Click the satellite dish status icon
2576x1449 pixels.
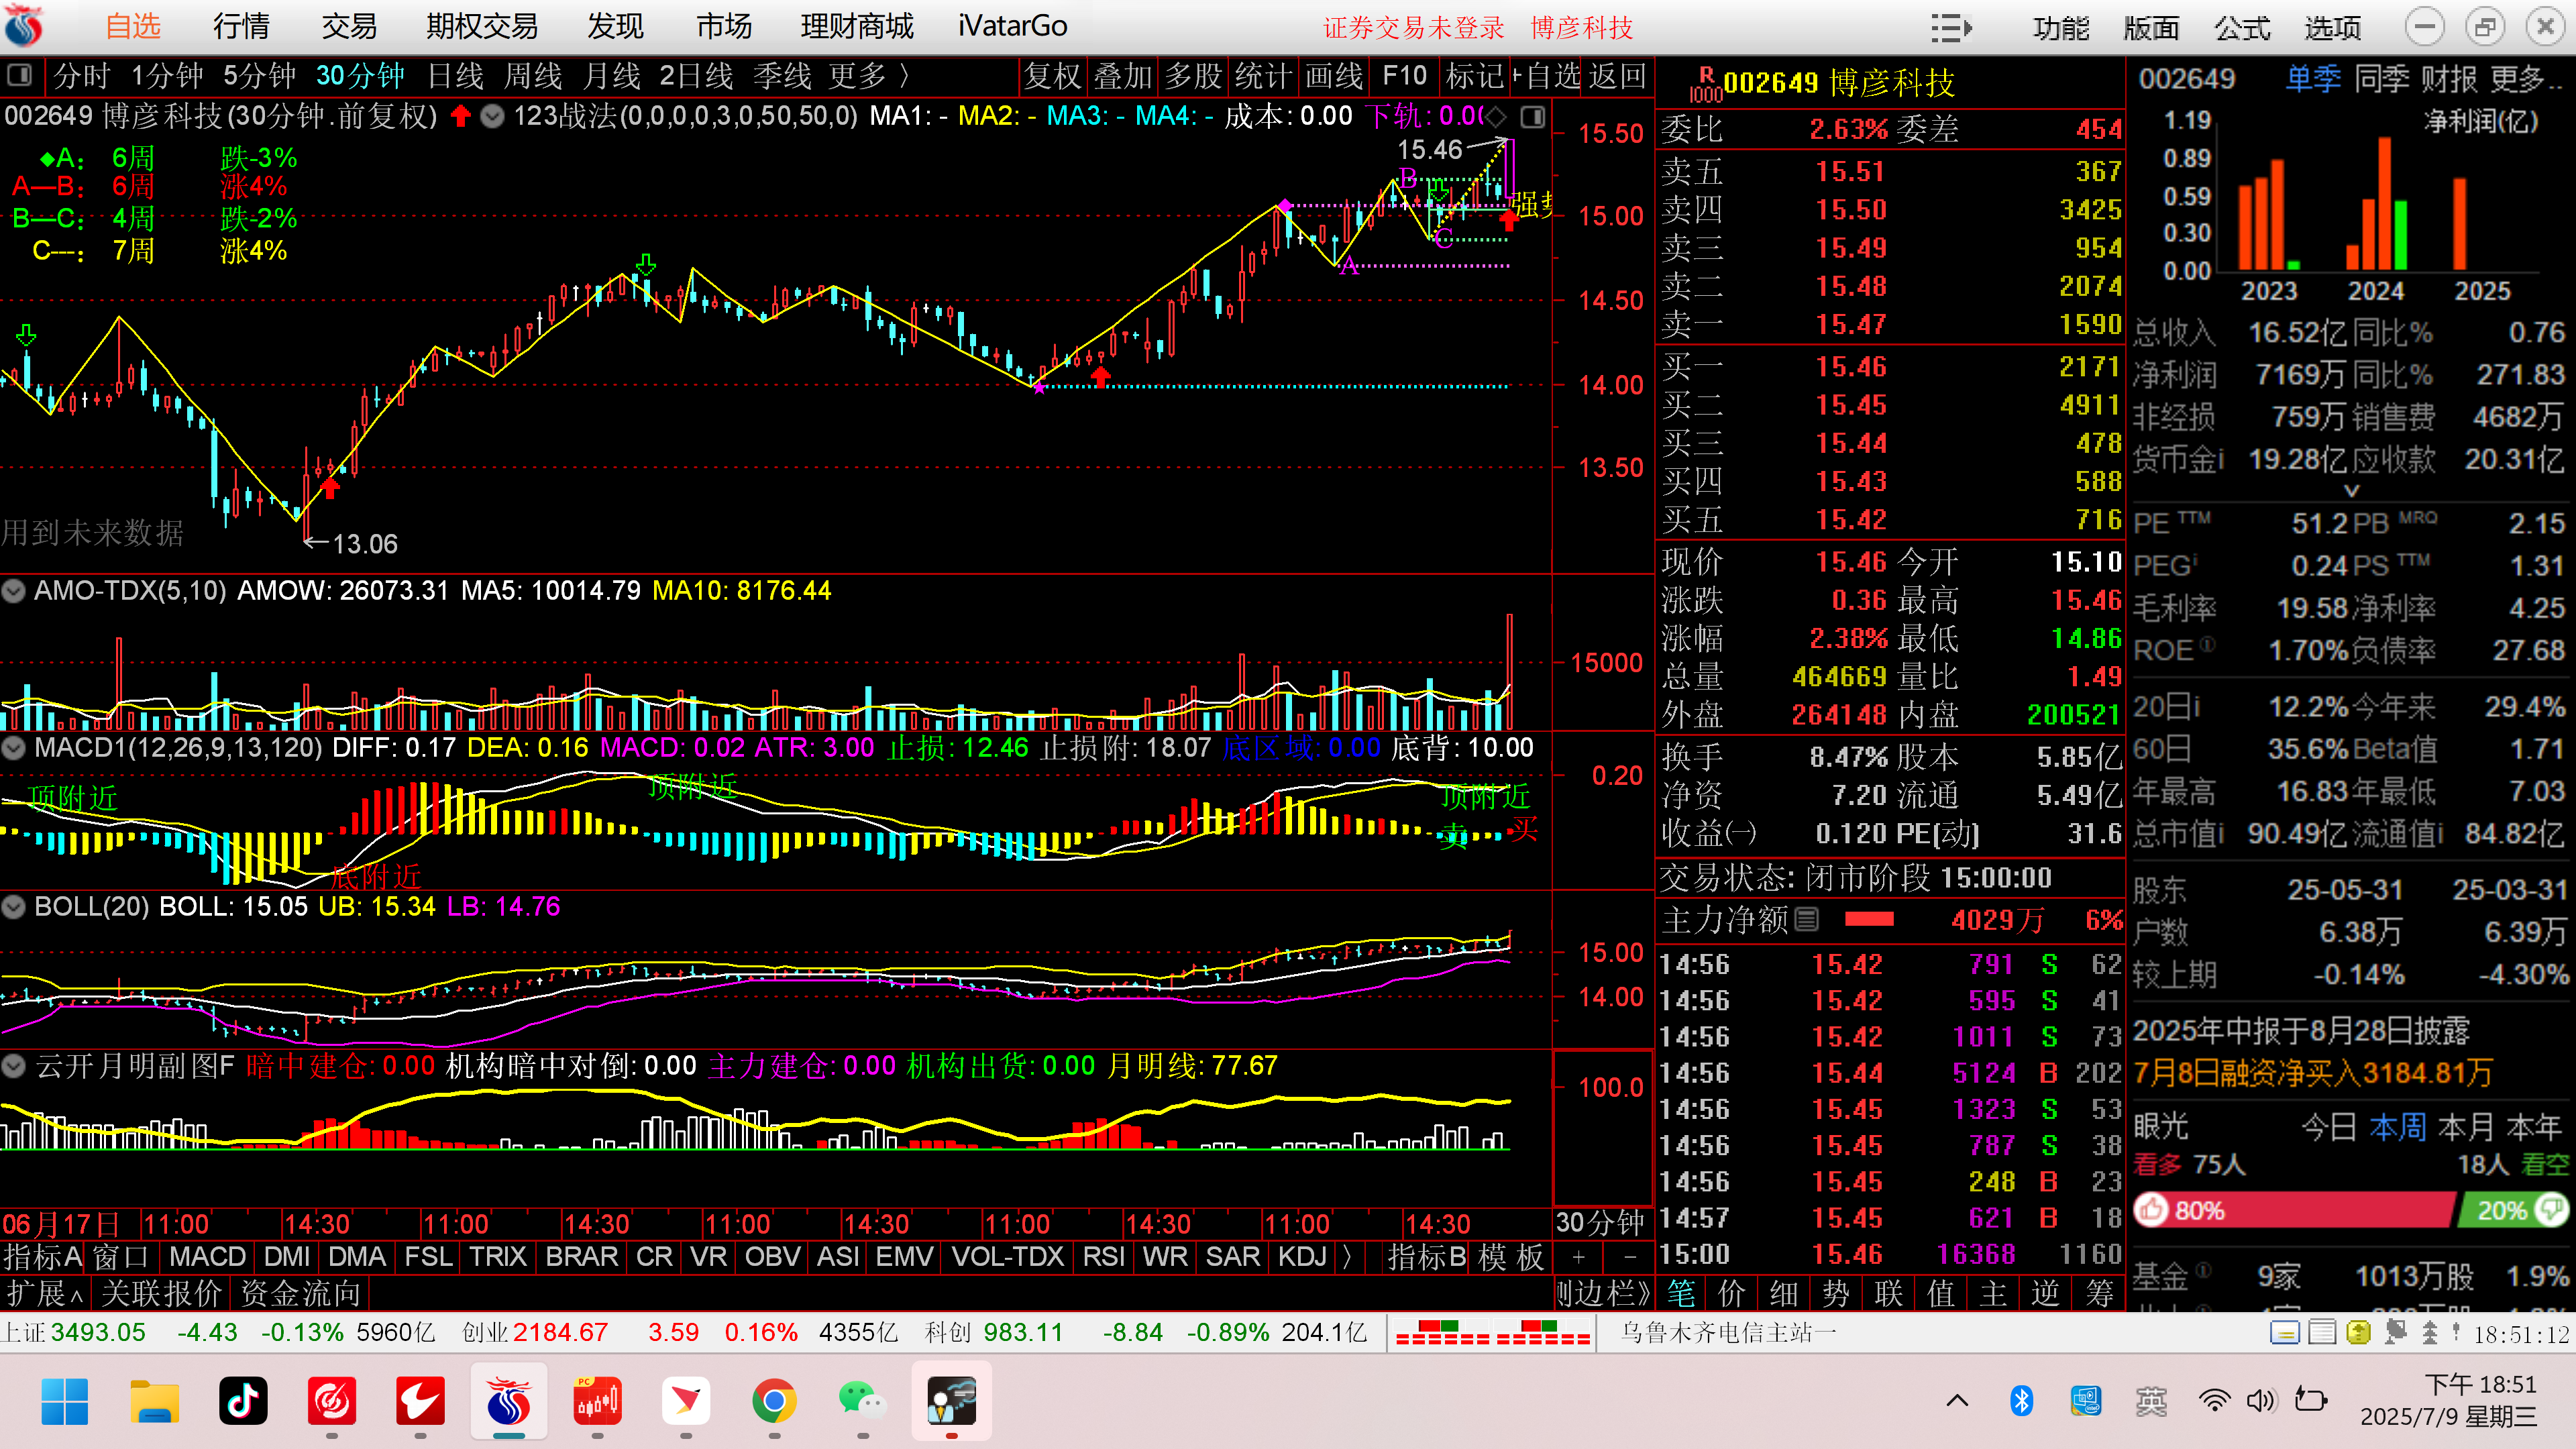(2395, 1333)
